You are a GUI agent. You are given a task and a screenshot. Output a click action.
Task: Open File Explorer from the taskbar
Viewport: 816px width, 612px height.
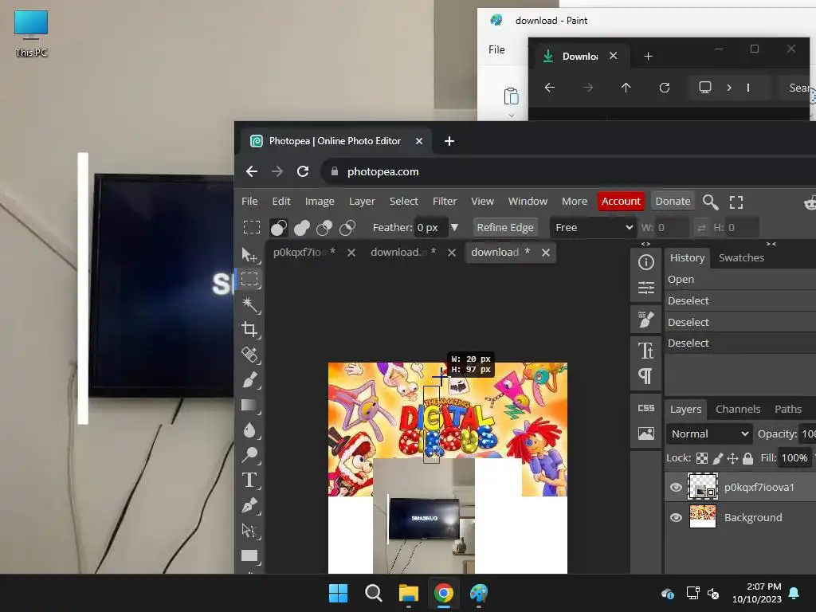click(409, 593)
